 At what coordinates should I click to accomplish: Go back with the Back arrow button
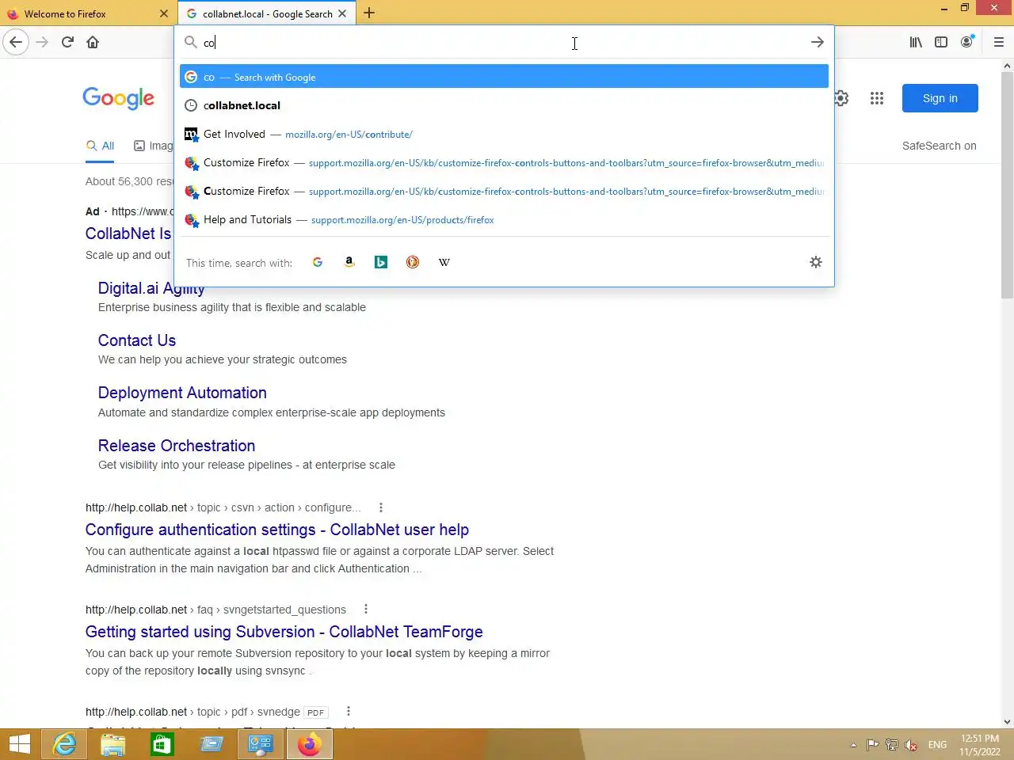click(x=16, y=42)
